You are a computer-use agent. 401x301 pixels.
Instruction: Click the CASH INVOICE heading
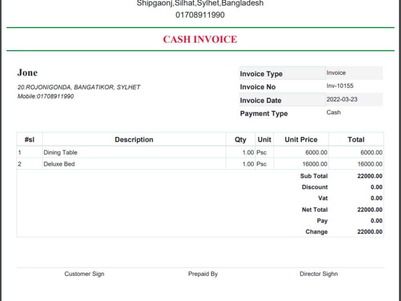pos(200,39)
